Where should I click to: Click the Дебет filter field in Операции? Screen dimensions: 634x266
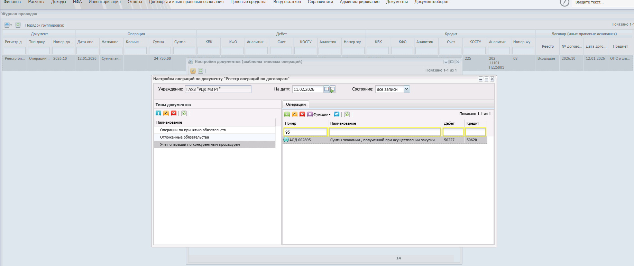click(x=453, y=132)
